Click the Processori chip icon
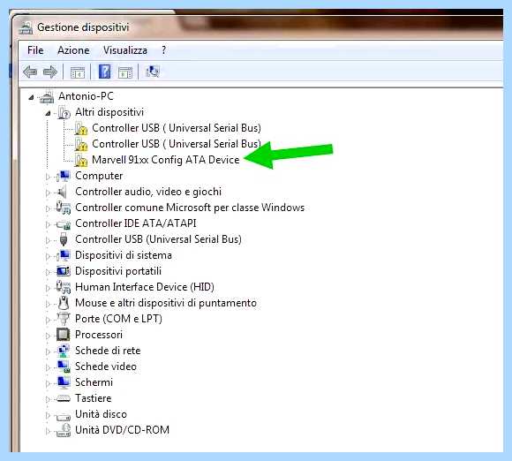The image size is (512, 461). coord(64,335)
